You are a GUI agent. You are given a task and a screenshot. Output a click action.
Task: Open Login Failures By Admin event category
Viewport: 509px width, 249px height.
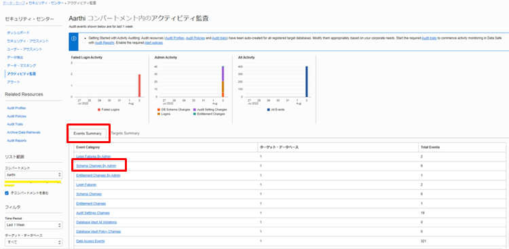tap(94, 157)
